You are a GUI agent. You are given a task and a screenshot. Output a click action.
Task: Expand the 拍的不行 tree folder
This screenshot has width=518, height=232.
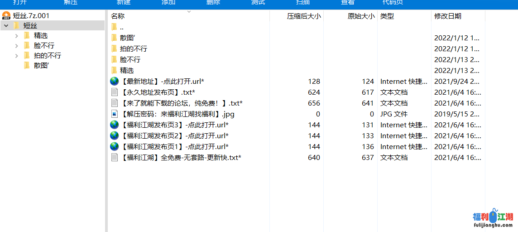[x=17, y=56]
